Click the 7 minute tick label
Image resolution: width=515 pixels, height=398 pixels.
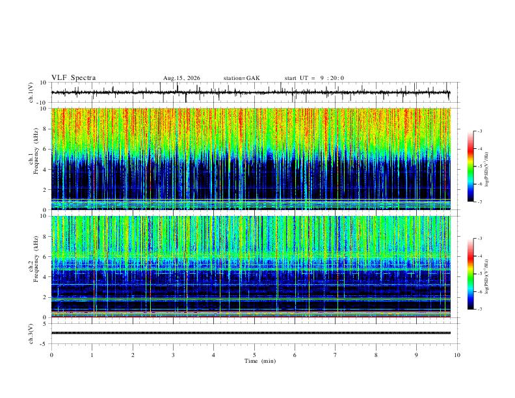coord(336,355)
